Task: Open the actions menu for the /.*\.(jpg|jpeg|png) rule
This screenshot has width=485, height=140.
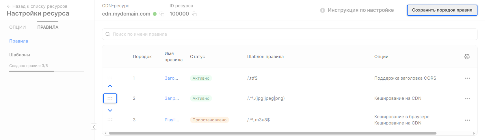Action: (467, 99)
